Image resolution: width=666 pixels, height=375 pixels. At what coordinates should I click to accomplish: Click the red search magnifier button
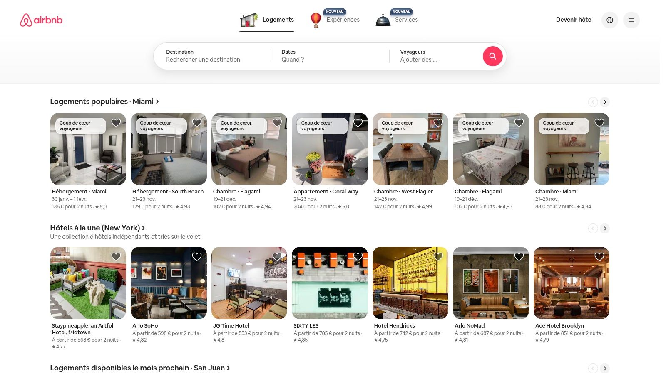(492, 56)
